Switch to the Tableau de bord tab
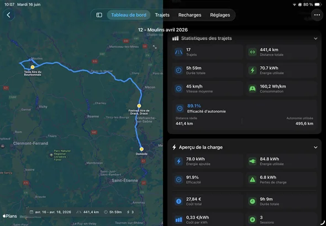The width and height of the screenshot is (326, 226). 129,15
